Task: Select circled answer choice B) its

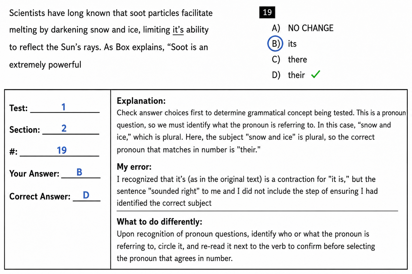Action: click(x=282, y=44)
